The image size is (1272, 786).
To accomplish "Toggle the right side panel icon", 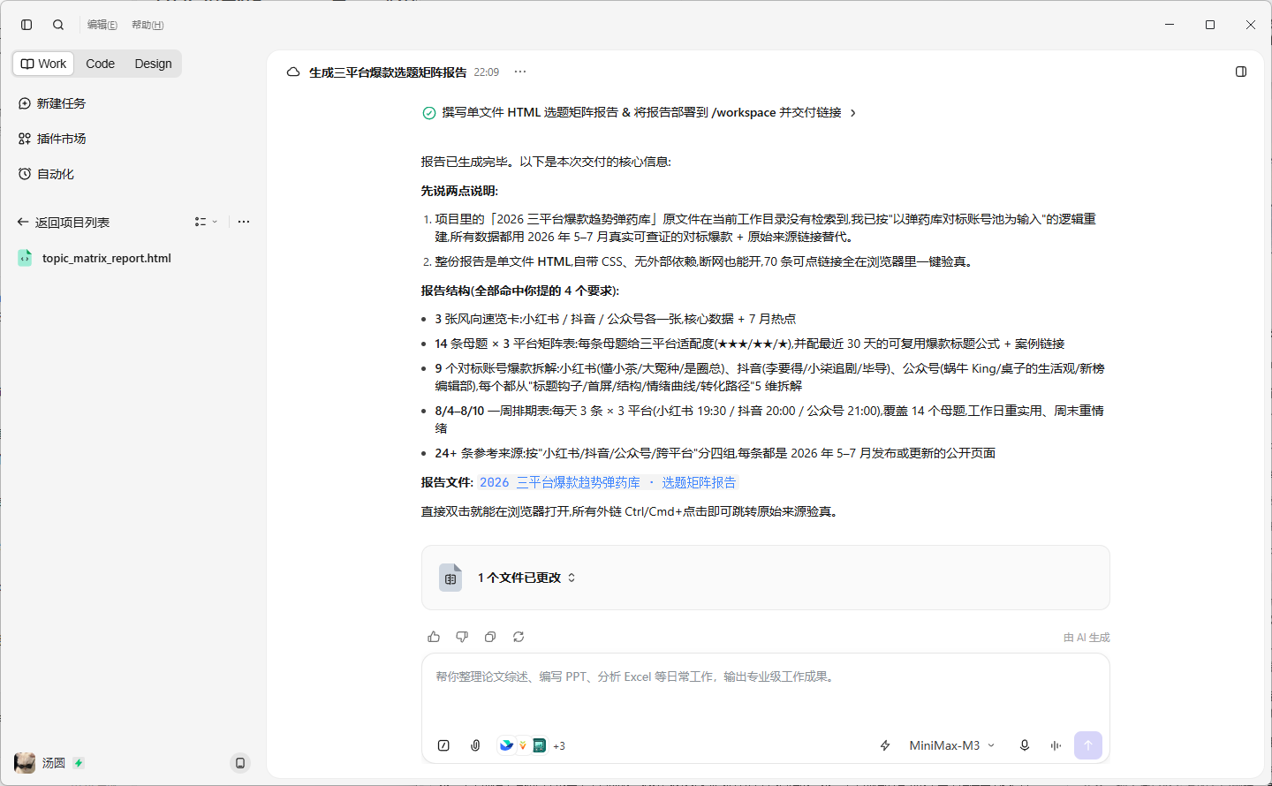I will [x=1241, y=72].
